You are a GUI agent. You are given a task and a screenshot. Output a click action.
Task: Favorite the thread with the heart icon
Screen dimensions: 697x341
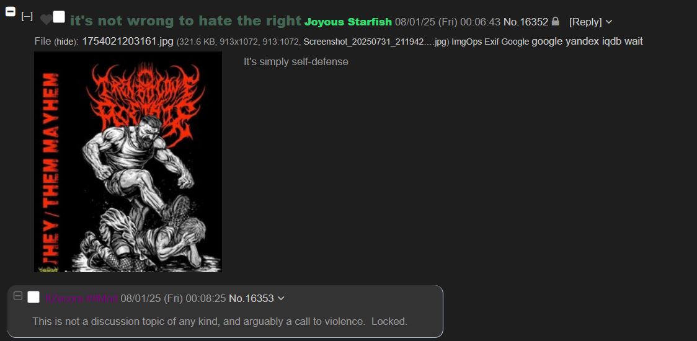coord(46,20)
